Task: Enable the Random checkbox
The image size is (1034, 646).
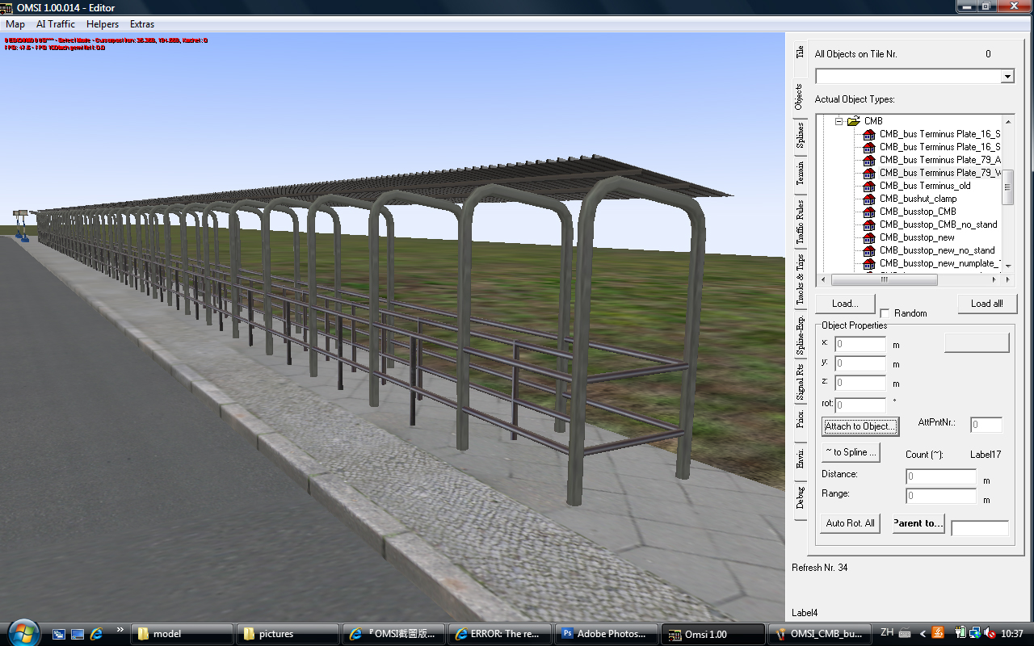Action: pos(885,313)
